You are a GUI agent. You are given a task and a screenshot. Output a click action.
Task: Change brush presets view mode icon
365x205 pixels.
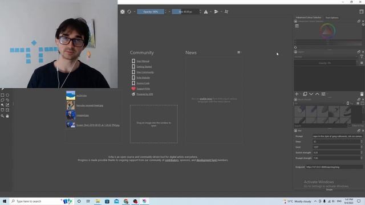click(x=358, y=103)
